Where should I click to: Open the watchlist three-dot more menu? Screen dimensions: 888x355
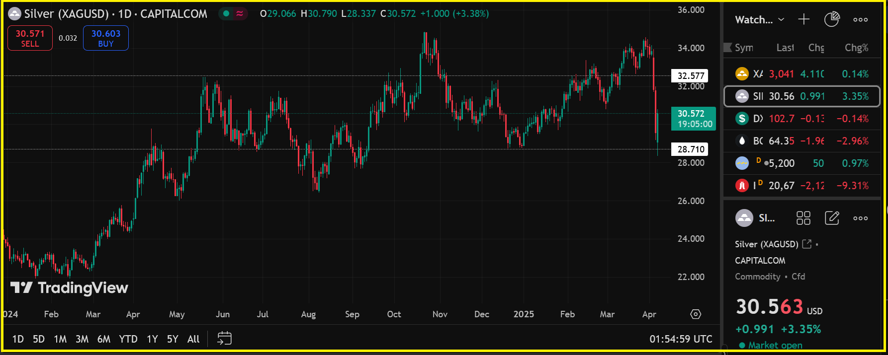[x=860, y=20]
